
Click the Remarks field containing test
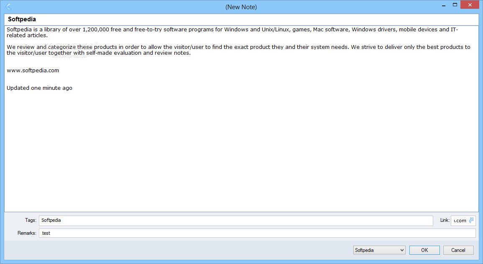[257, 233]
